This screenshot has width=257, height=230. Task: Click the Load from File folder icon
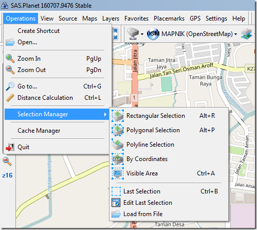(x=116, y=214)
